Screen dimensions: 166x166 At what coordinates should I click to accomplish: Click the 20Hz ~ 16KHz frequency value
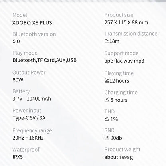28,138
